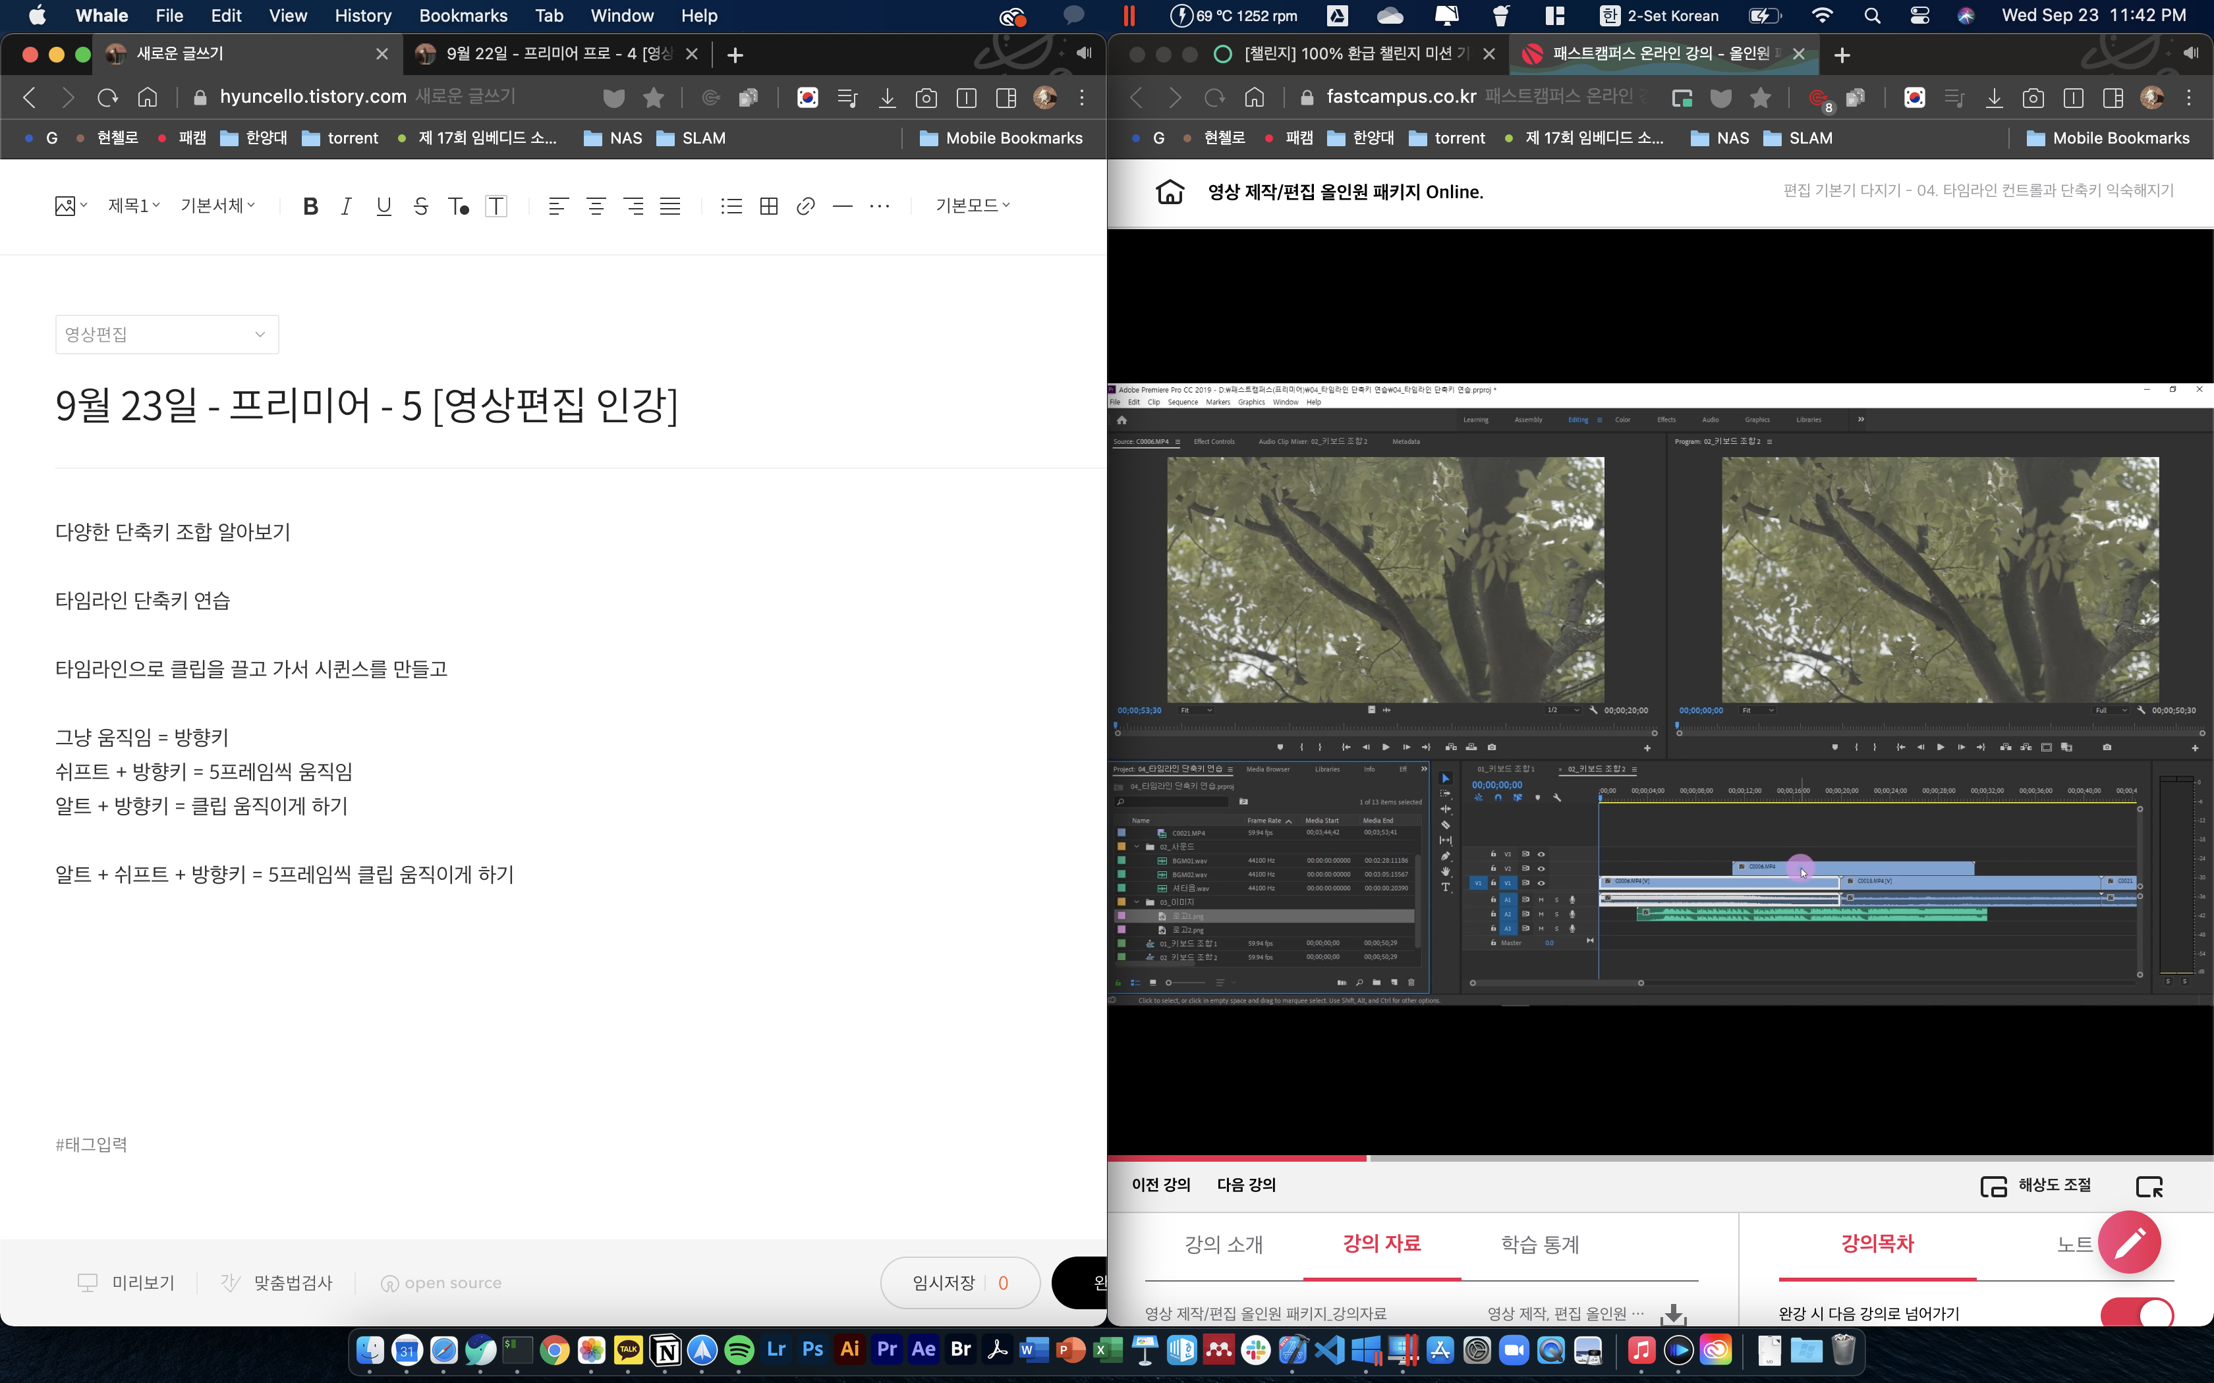Apply strikethrough text formatting
Screen dimensions: 2214x1383
coord(421,205)
